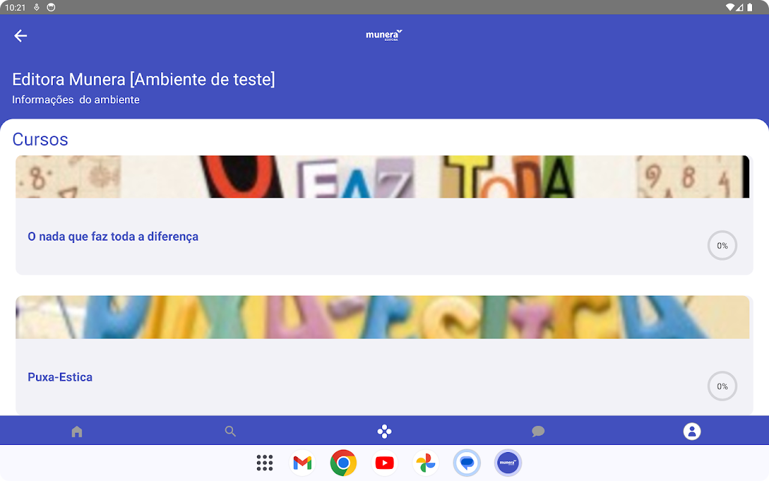Open the Puxa-Estica course title

[60, 378]
